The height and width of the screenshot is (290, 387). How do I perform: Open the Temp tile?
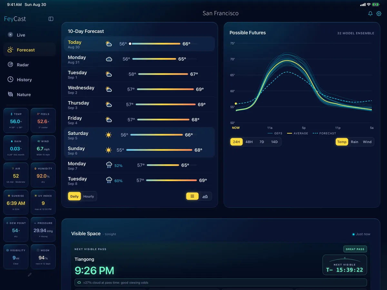point(16,121)
